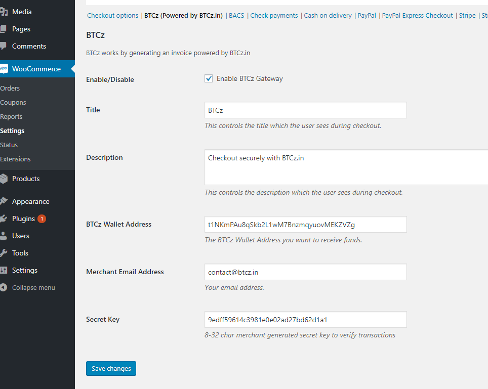Click into the Secret Key field

(306, 320)
